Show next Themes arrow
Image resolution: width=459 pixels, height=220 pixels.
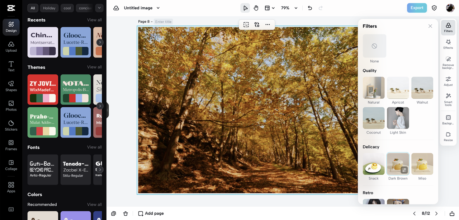[100, 106]
